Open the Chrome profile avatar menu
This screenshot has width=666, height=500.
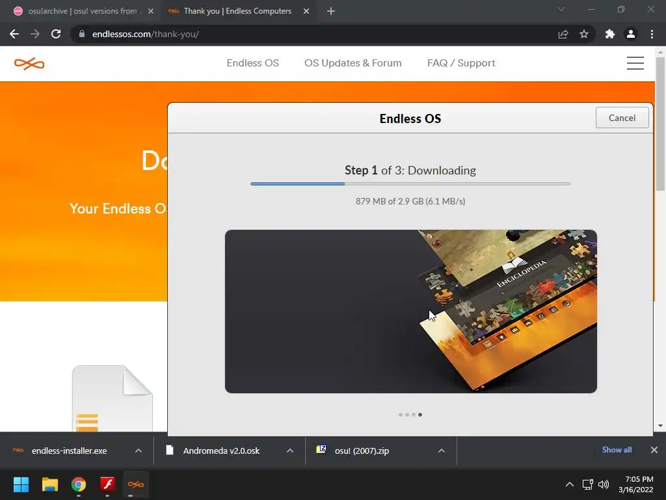[x=631, y=34]
